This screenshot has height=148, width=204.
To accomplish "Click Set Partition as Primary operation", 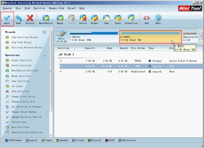I will coord(26,107).
